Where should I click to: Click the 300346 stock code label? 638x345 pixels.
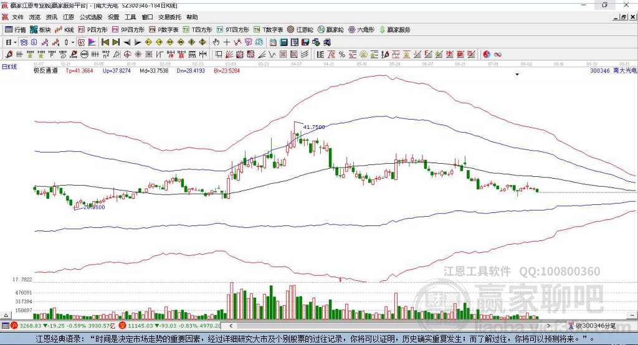coord(600,71)
